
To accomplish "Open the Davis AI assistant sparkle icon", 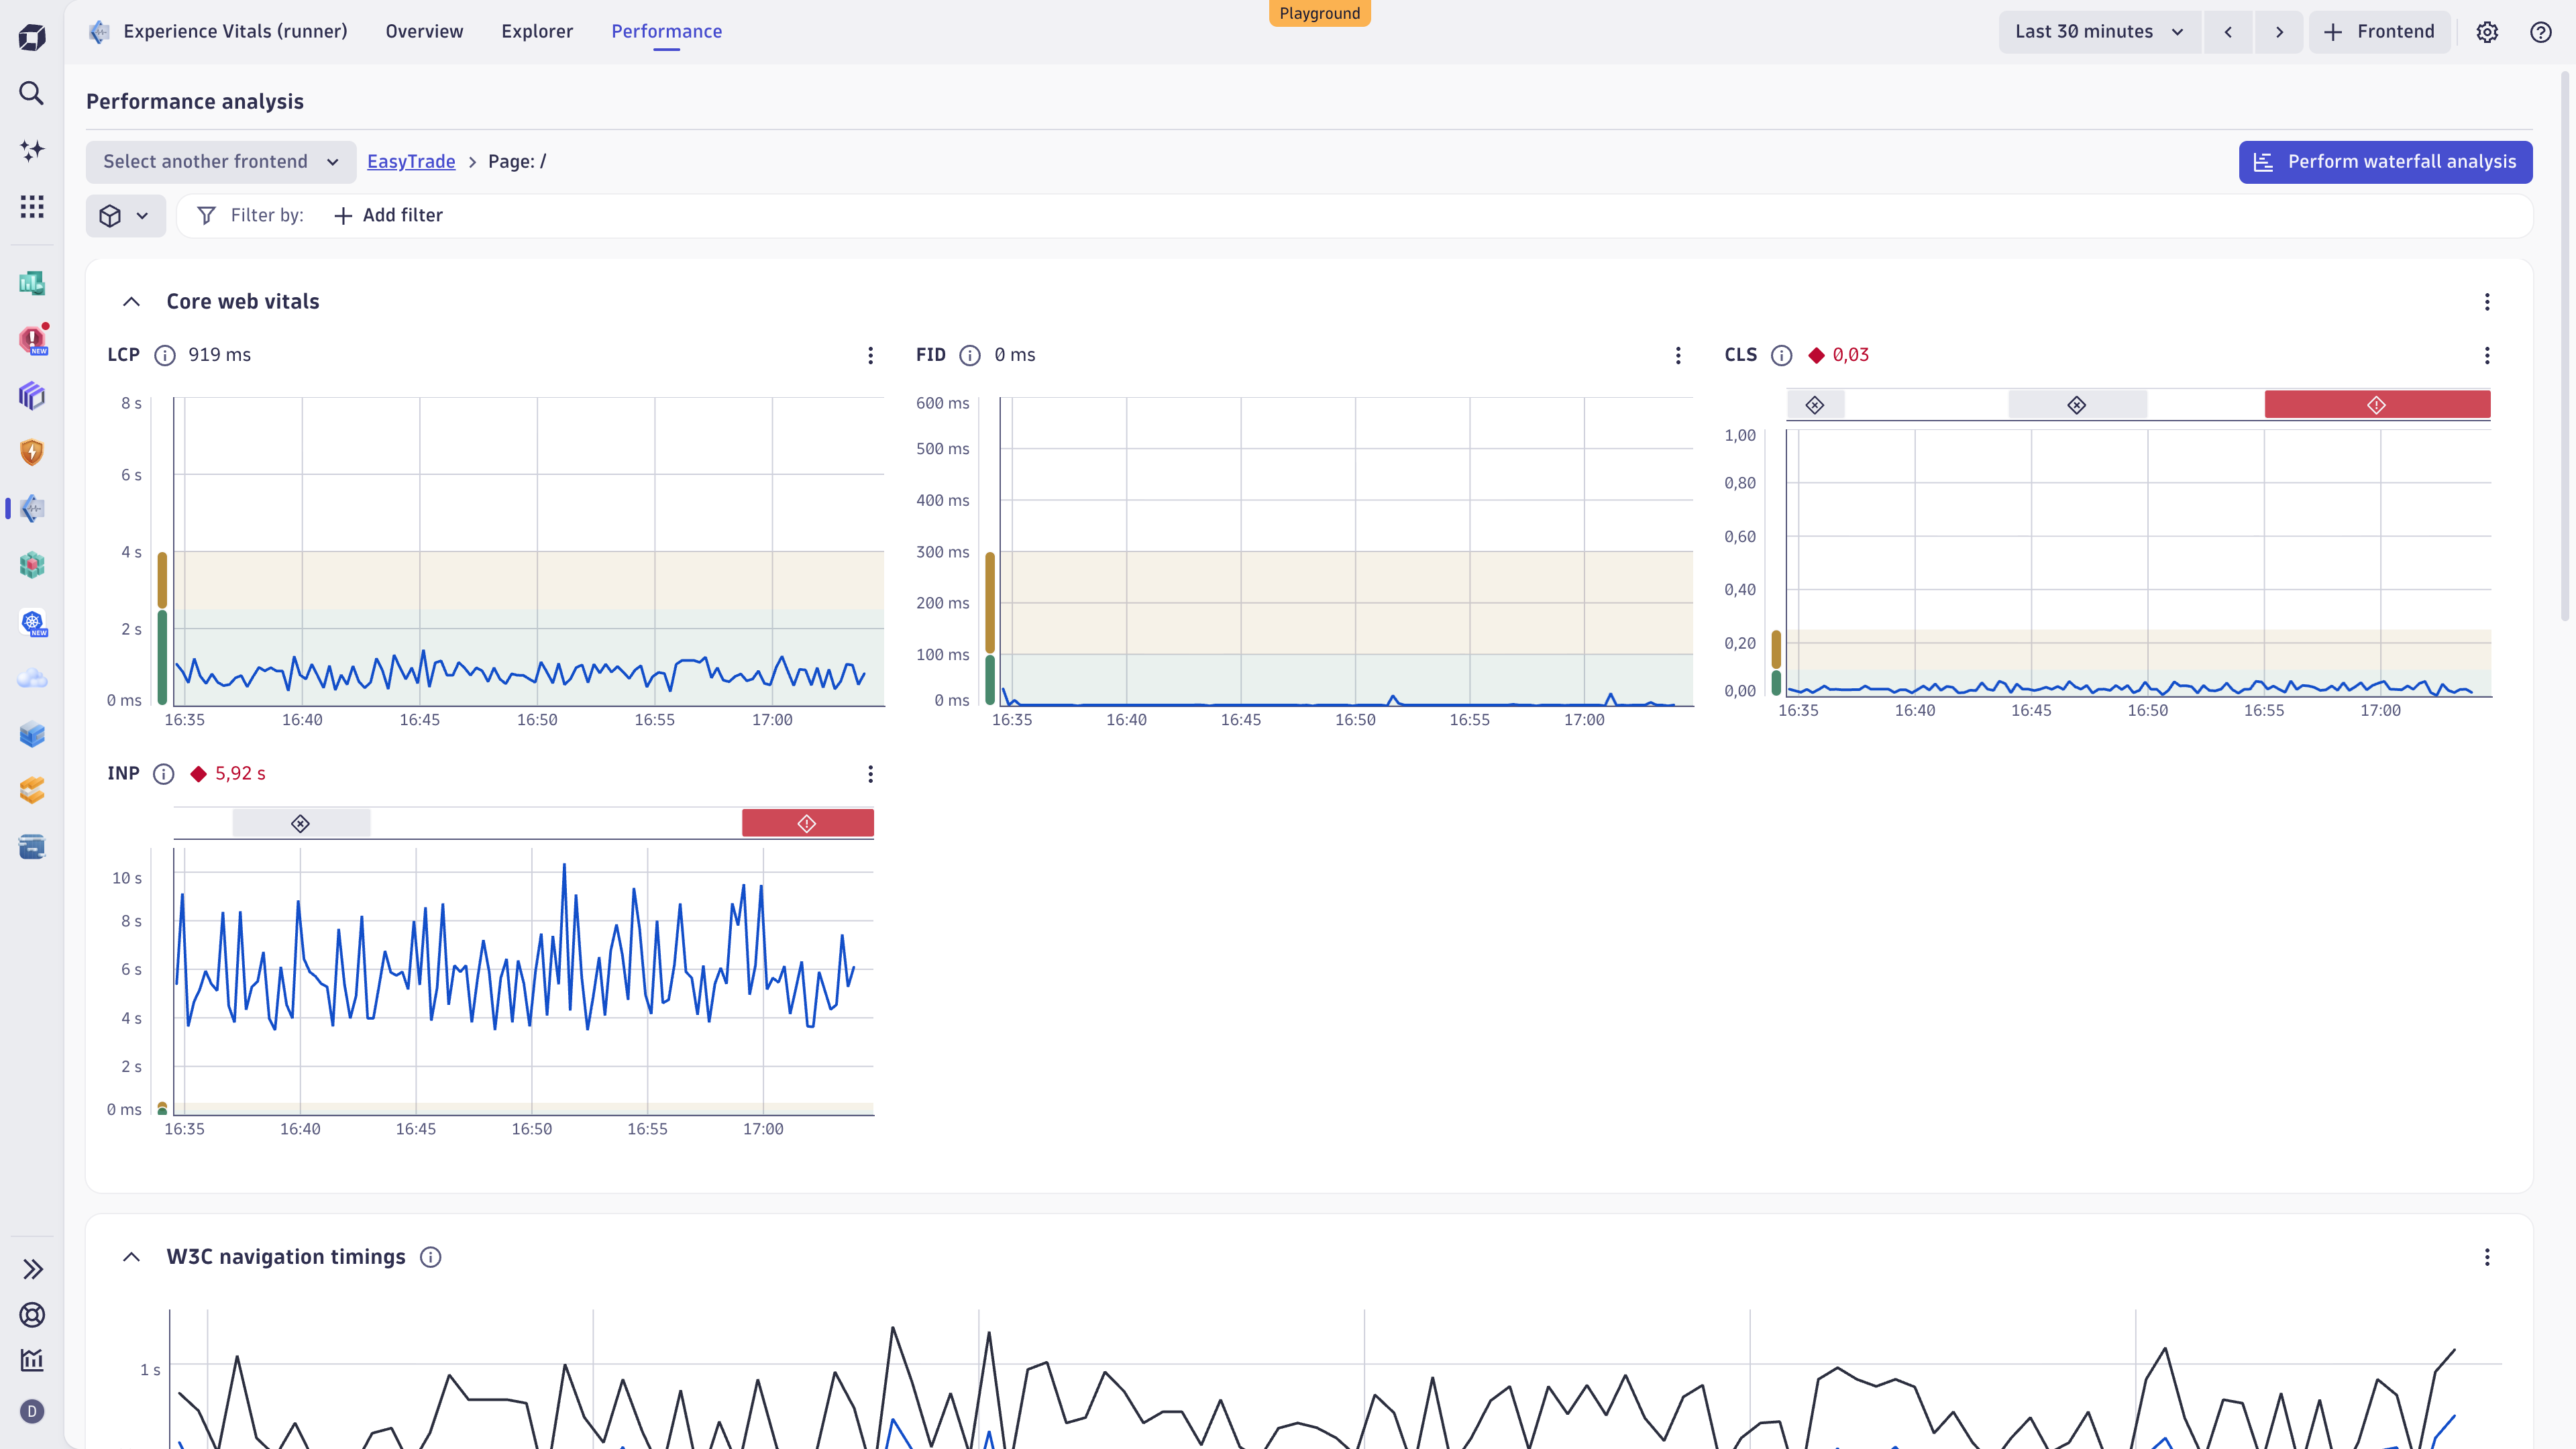I will pos(31,150).
